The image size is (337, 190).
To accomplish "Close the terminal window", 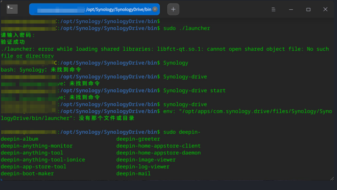I will 325,9.
